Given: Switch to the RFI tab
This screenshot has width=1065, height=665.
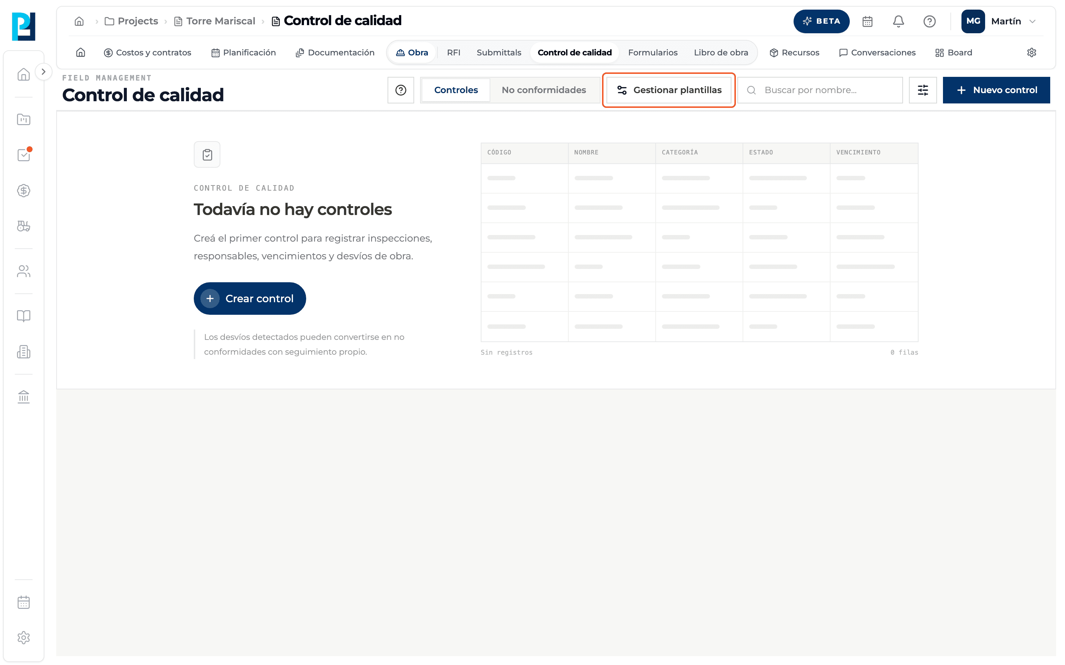Looking at the screenshot, I should [x=454, y=52].
